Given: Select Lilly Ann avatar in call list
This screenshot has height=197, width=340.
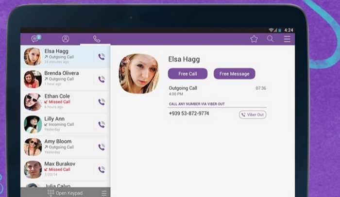Looking at the screenshot, I should tap(33, 124).
